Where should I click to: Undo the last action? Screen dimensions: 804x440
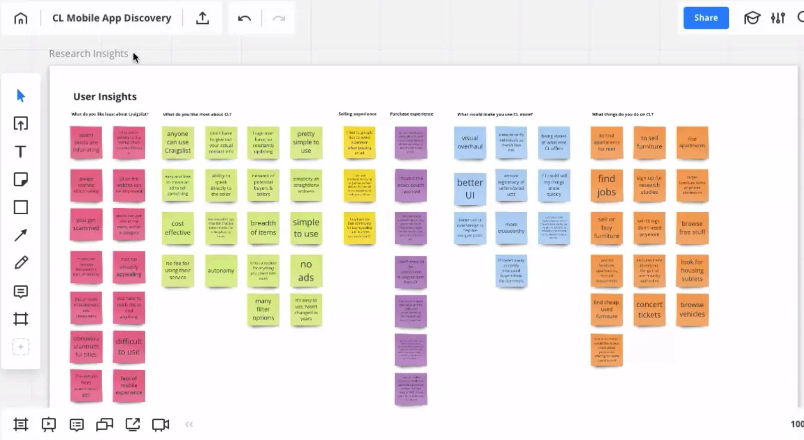coord(244,19)
